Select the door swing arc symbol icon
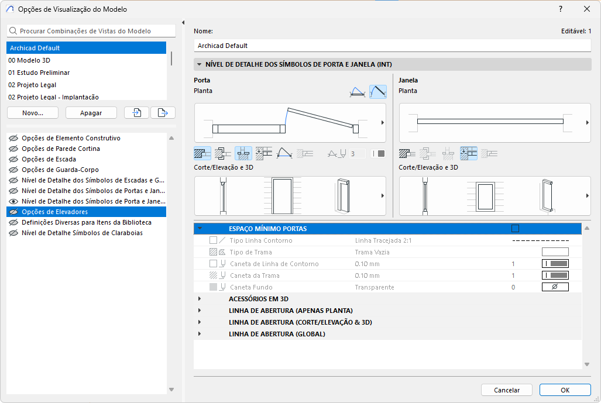Image resolution: width=601 pixels, height=403 pixels. (357, 92)
